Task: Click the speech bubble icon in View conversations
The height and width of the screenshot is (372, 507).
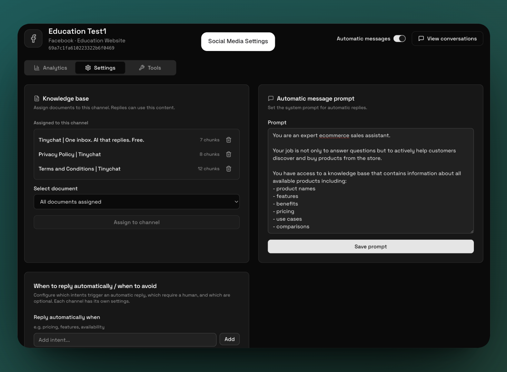Action: (421, 39)
